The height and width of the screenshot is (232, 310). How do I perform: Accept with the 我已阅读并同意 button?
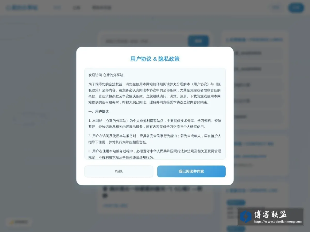[x=191, y=171]
